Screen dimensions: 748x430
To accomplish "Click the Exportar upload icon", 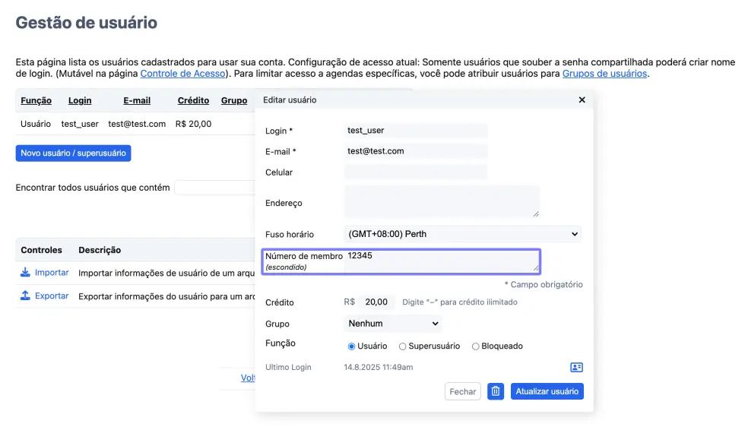I will coord(26,296).
